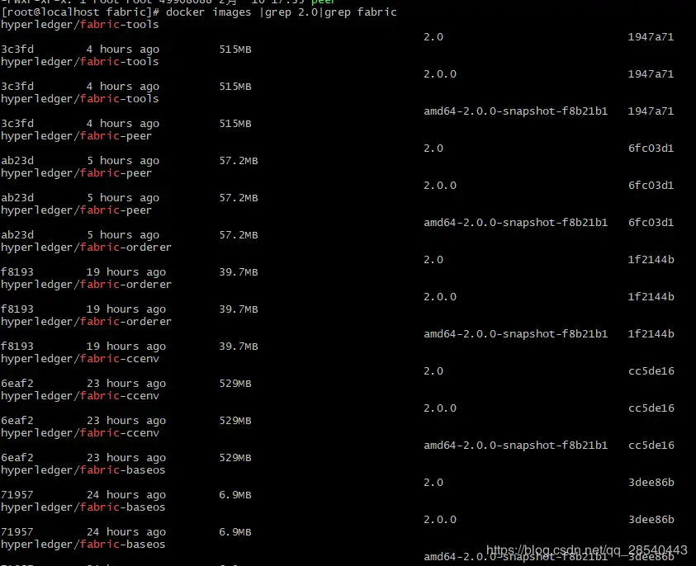
Task: Select tag "2.0.0" beside image ID 1947a71
Action: [x=440, y=74]
